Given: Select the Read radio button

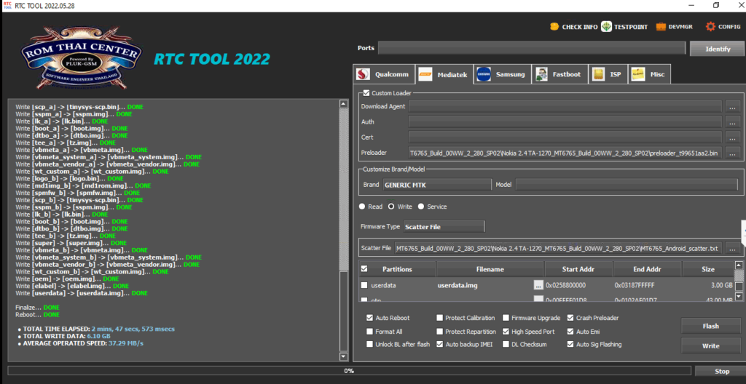Looking at the screenshot, I should [x=363, y=207].
